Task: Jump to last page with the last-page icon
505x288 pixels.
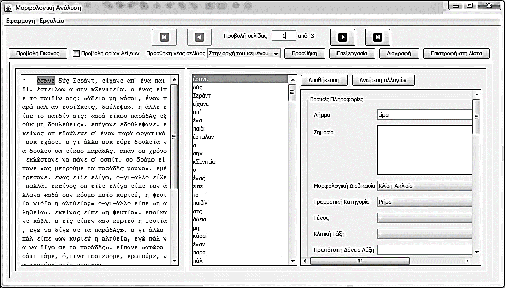Action: pyautogui.click(x=377, y=37)
